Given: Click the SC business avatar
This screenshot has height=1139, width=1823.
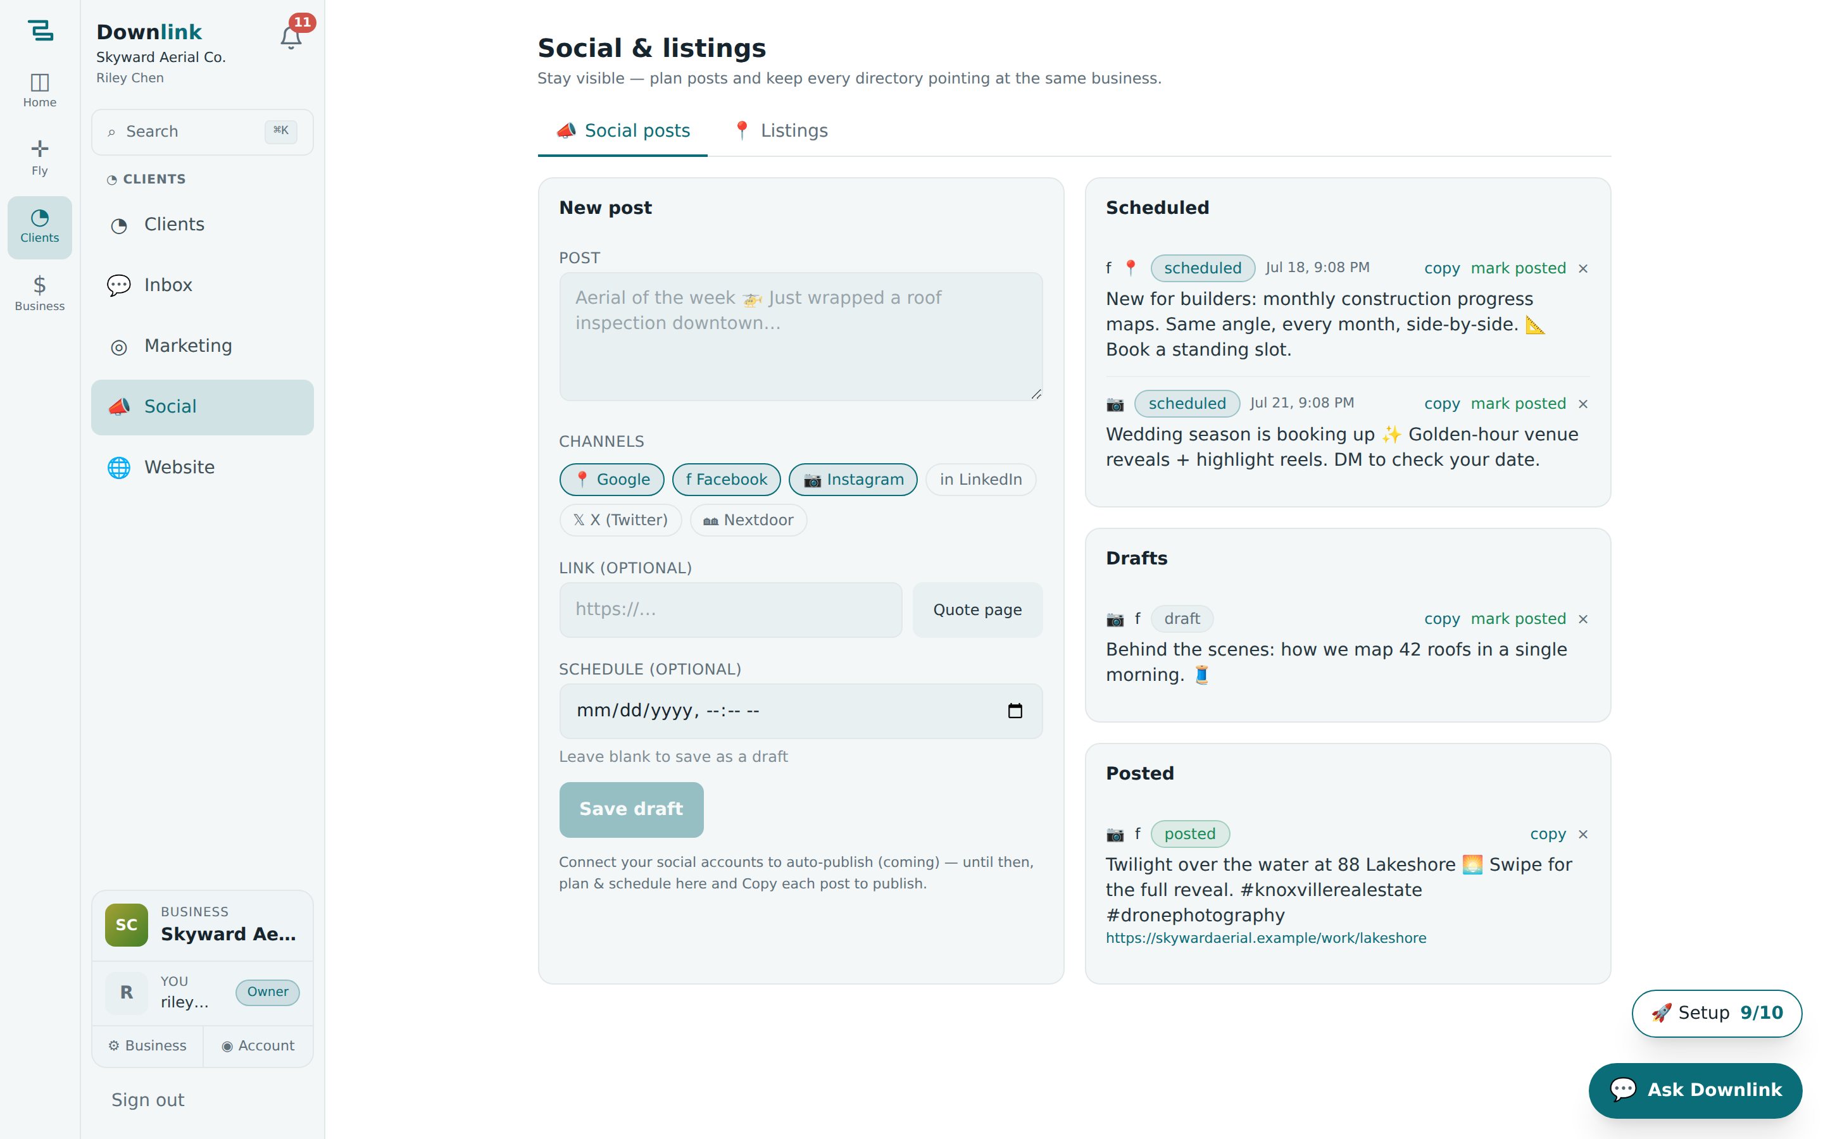Looking at the screenshot, I should [127, 925].
